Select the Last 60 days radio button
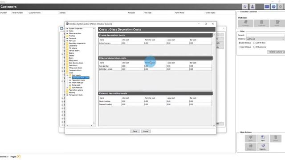 (x=240, y=47)
